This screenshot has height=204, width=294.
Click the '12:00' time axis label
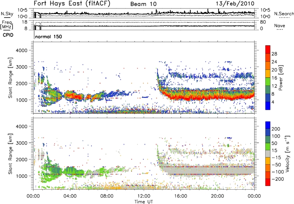coord(144,196)
